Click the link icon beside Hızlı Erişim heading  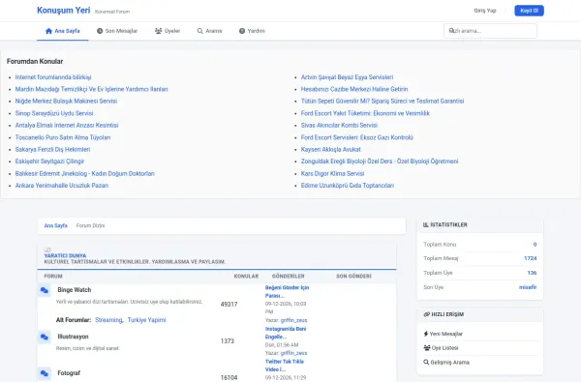tap(426, 314)
